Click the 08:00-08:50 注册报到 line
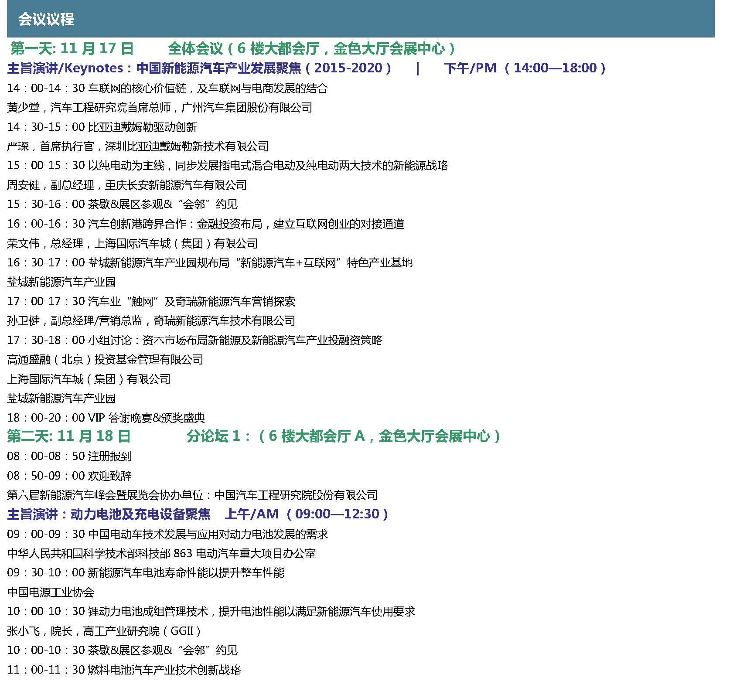The image size is (740, 688). click(x=69, y=456)
